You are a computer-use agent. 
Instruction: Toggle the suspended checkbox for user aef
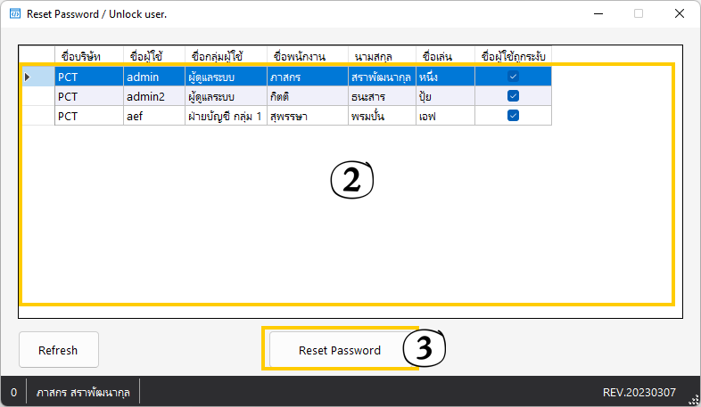pos(513,116)
